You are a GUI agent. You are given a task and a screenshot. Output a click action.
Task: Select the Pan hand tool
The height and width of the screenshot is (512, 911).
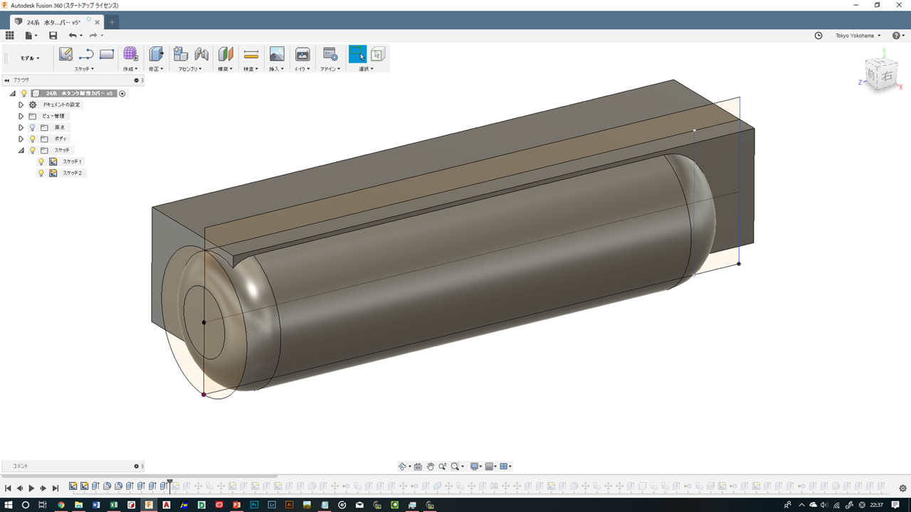pos(430,466)
